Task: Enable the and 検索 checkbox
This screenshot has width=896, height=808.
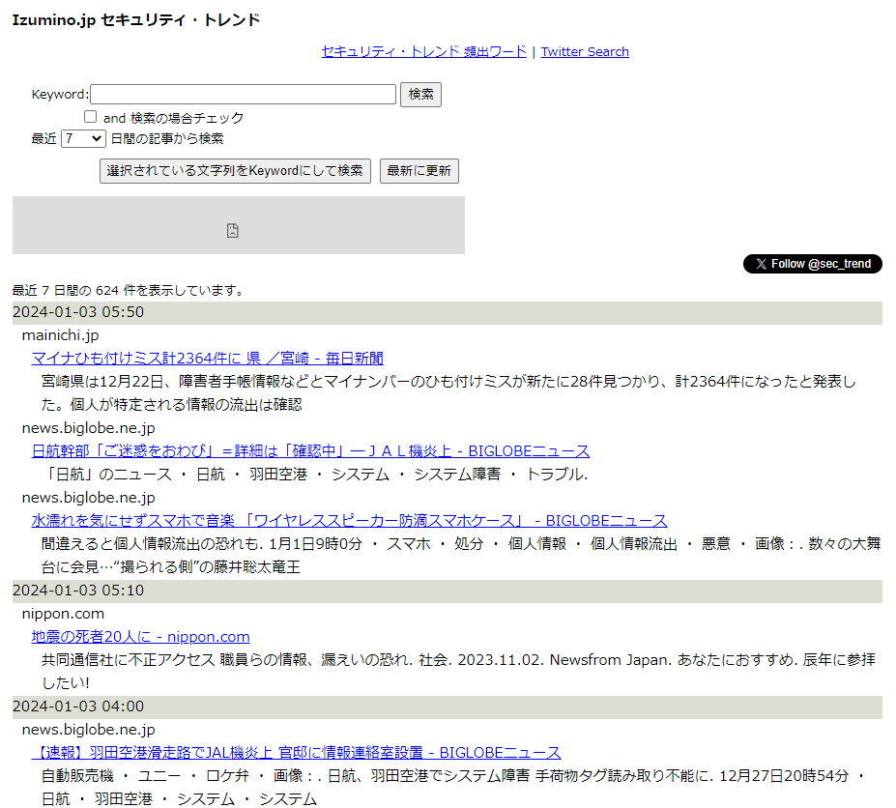Action: (90, 116)
